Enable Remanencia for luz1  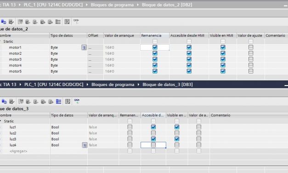[x=130, y=127]
